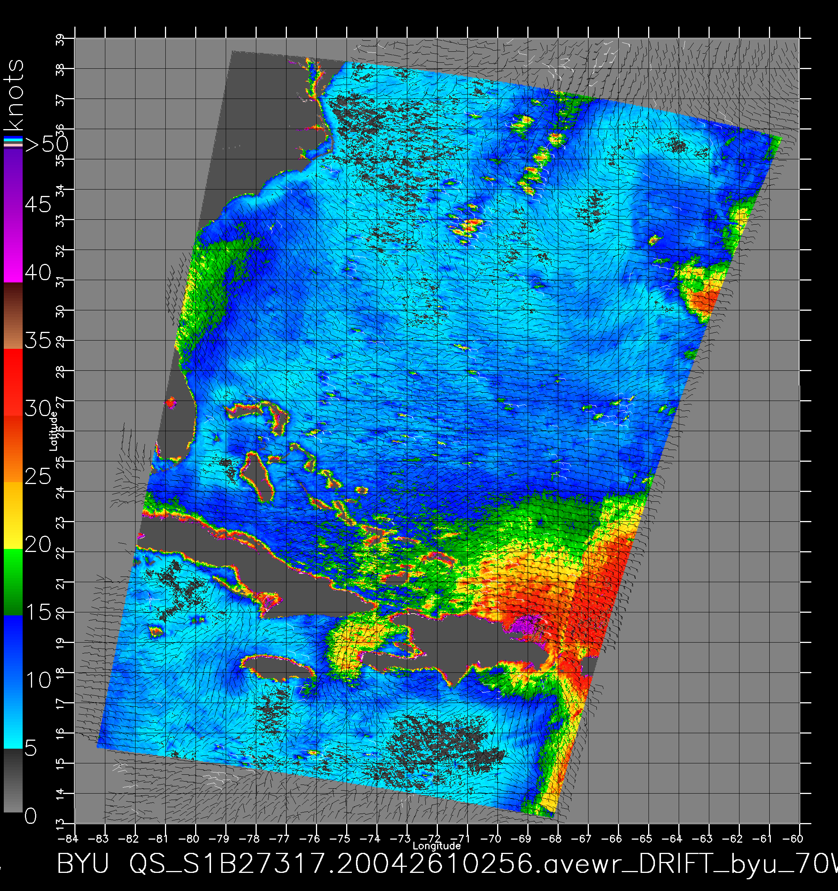838x891 pixels.
Task: Click the "37" latitude tick label
Action: click(x=60, y=100)
